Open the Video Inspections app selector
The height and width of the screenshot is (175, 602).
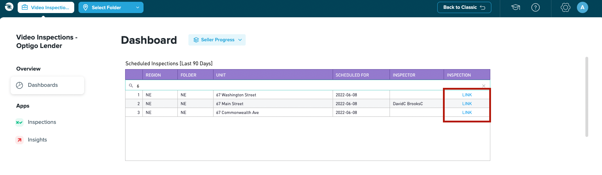[x=46, y=7]
